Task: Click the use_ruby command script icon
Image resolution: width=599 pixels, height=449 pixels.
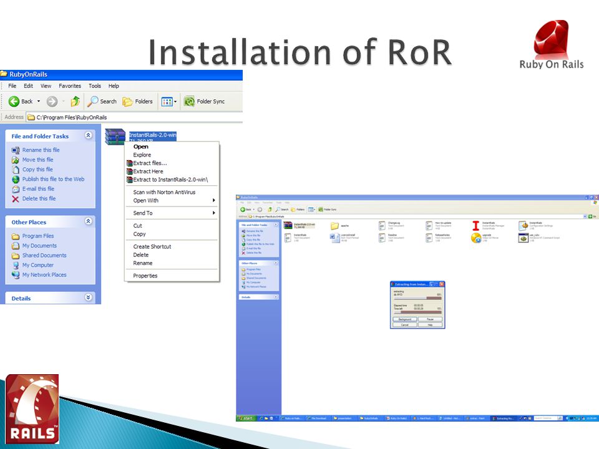Action: pyautogui.click(x=524, y=238)
